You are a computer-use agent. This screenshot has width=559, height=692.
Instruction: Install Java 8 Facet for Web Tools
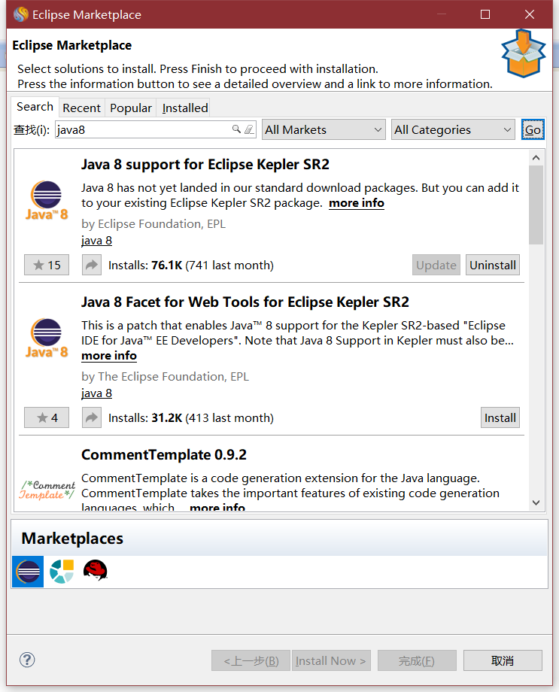(x=500, y=417)
